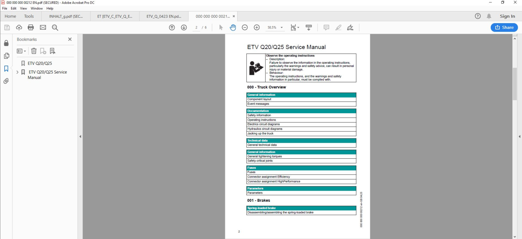This screenshot has height=239, width=522.
Task: Open the 58.5% zoom level dropdown
Action: pyautogui.click(x=275, y=27)
